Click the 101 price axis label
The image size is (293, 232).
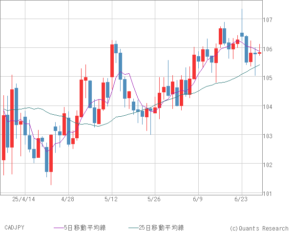tap(268, 194)
